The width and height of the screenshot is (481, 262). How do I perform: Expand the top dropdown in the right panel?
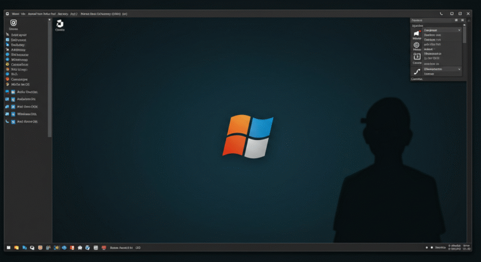tap(442, 30)
